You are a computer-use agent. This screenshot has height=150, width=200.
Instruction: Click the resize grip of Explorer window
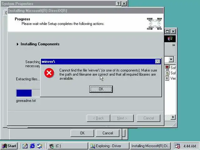(x=174, y=125)
